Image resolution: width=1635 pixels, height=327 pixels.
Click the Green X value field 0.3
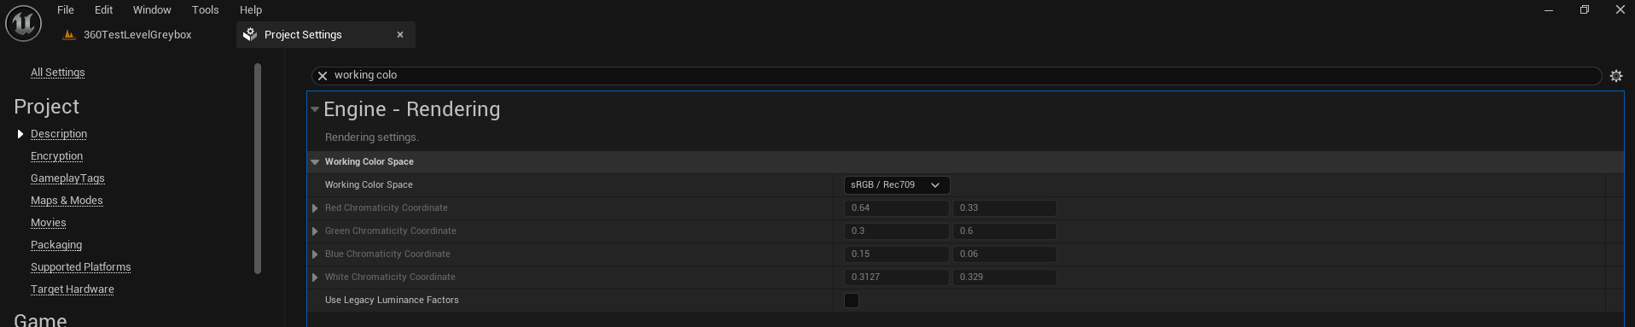(896, 231)
